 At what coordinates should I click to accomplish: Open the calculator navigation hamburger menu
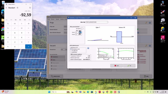click(x=6, y=8)
